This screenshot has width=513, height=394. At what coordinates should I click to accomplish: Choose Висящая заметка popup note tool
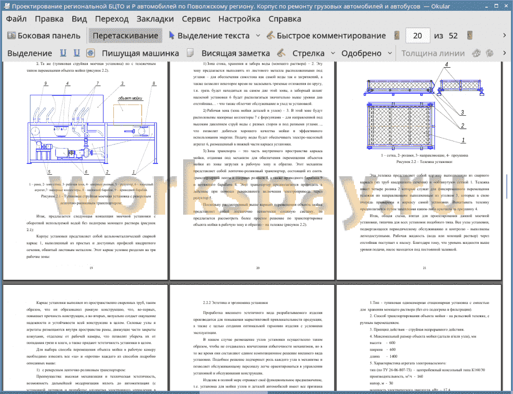coord(235,53)
